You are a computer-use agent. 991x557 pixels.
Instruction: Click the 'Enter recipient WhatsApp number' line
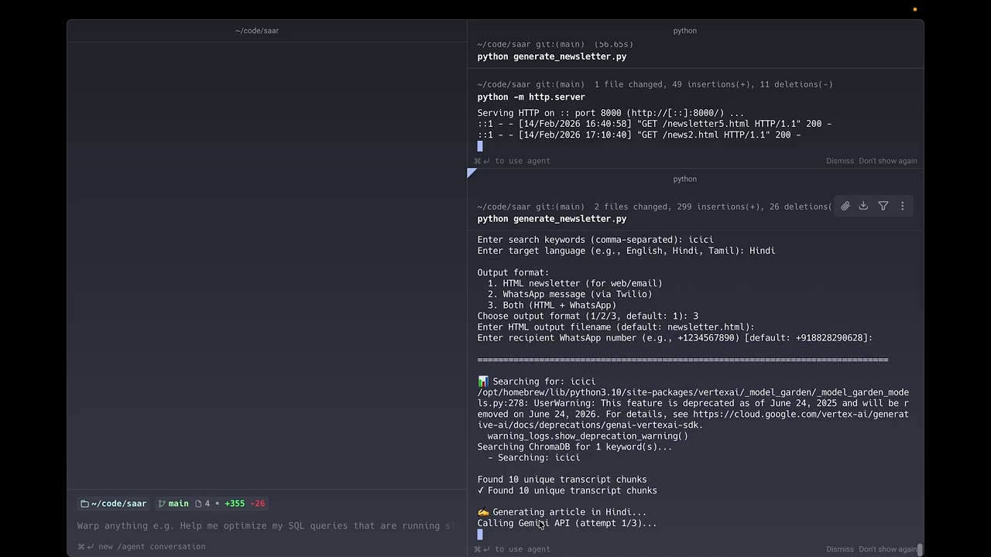tap(675, 338)
